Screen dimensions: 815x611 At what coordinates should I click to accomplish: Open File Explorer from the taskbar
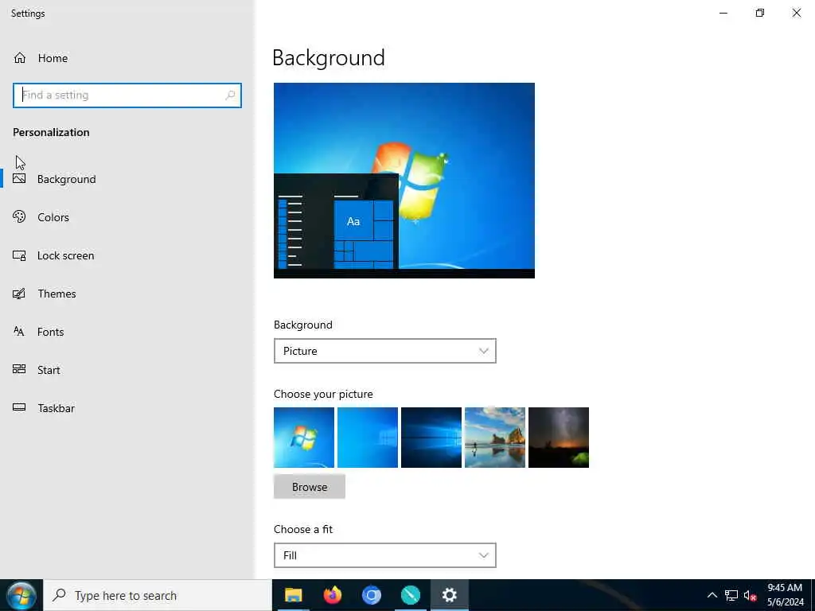coord(293,595)
